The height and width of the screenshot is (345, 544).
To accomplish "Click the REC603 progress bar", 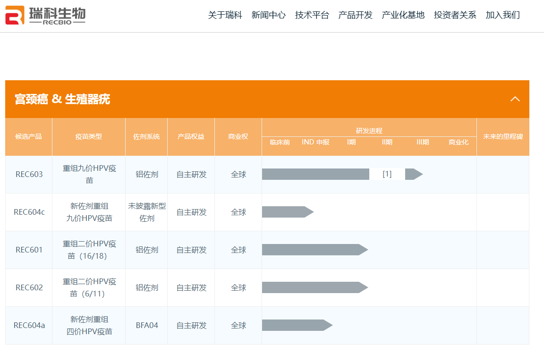I will (315, 174).
